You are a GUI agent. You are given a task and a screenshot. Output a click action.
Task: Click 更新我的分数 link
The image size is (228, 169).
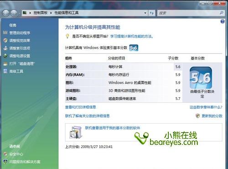pyautogui.click(x=212, y=116)
